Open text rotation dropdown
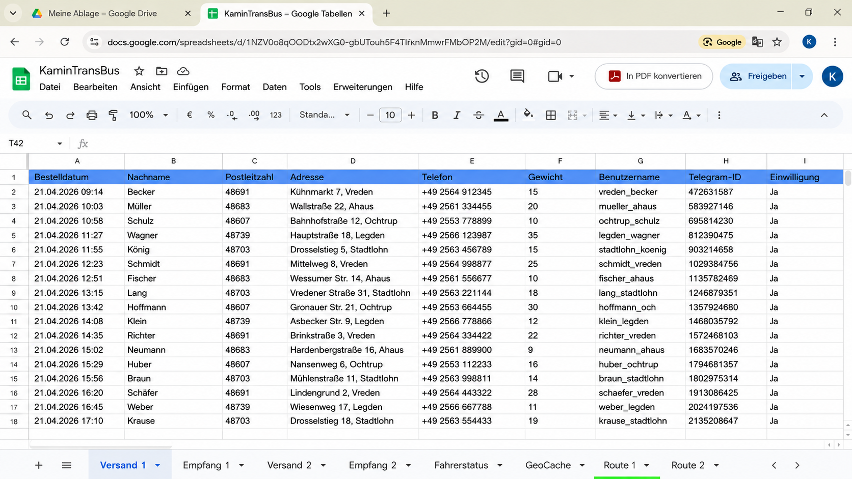This screenshot has width=852, height=479. (x=691, y=115)
